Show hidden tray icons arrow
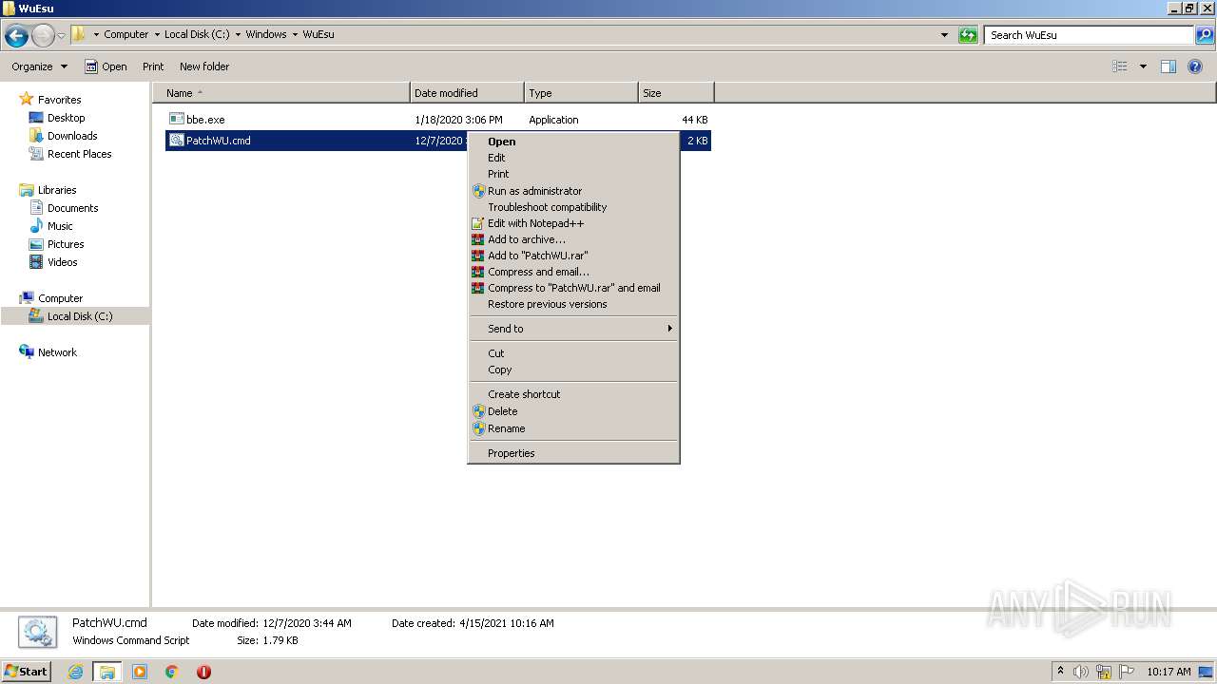The width and height of the screenshot is (1217, 684). (x=1061, y=672)
